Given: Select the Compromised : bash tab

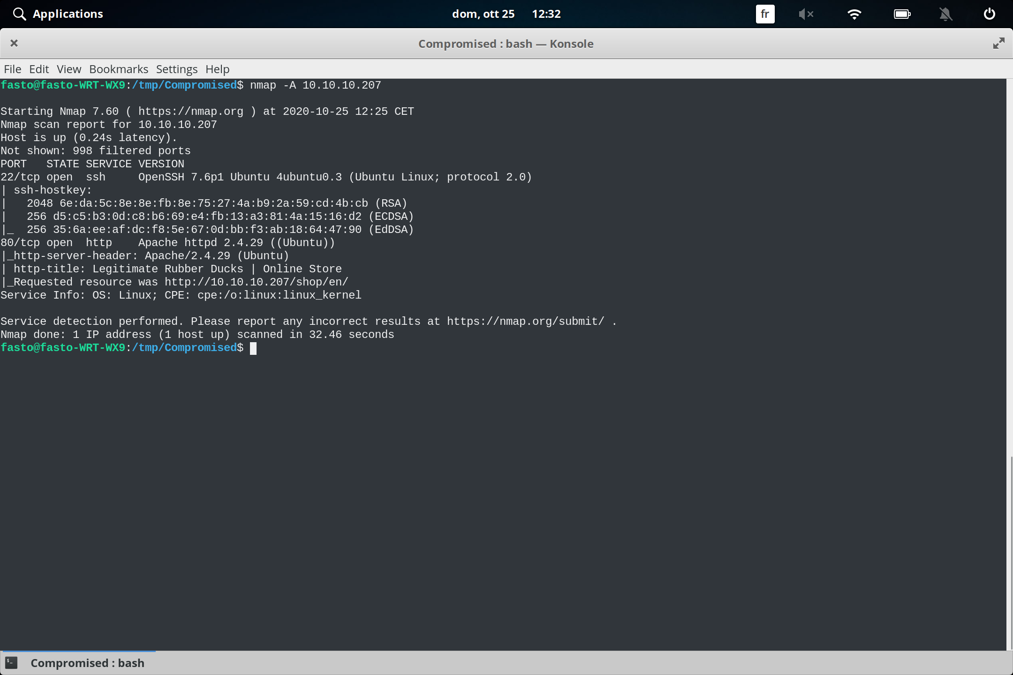Looking at the screenshot, I should coord(87,662).
